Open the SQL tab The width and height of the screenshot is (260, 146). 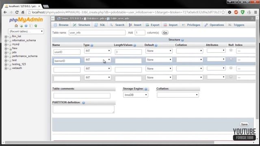click(x=100, y=25)
